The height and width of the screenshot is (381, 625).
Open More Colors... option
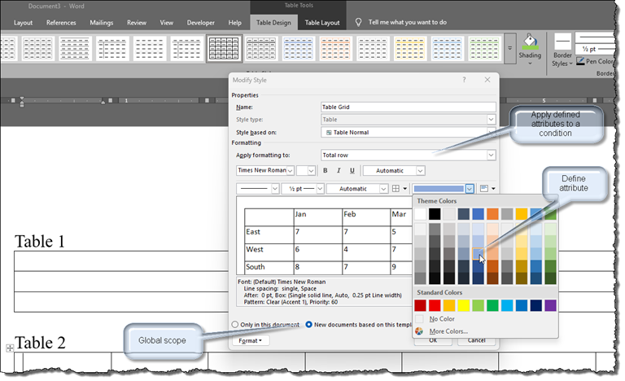[x=448, y=331]
